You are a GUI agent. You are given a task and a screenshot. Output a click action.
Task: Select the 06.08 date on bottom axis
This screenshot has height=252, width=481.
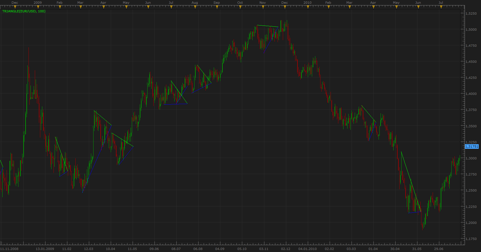[x=198, y=249]
